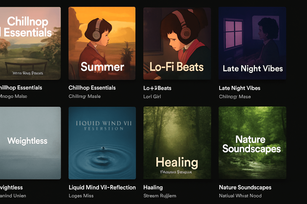Select the Weightless gray cover image
Screen dimensions: 307x204
click(30, 143)
